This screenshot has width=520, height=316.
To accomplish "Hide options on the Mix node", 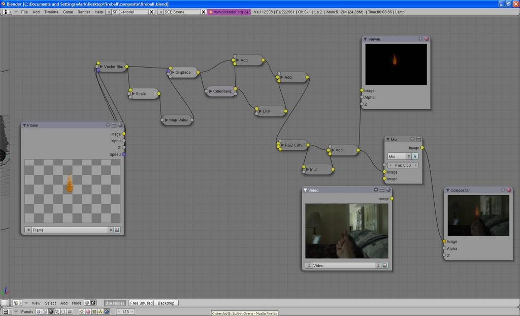I will (x=418, y=139).
